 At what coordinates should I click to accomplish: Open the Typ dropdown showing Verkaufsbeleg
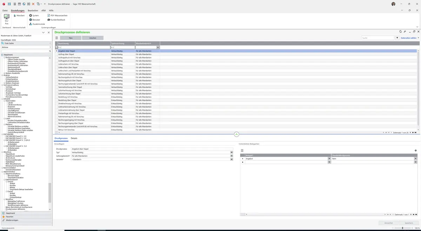pyautogui.click(x=232, y=153)
